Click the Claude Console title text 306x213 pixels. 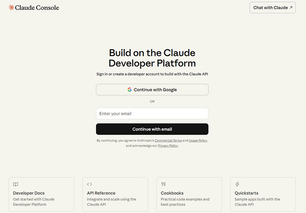click(37, 8)
